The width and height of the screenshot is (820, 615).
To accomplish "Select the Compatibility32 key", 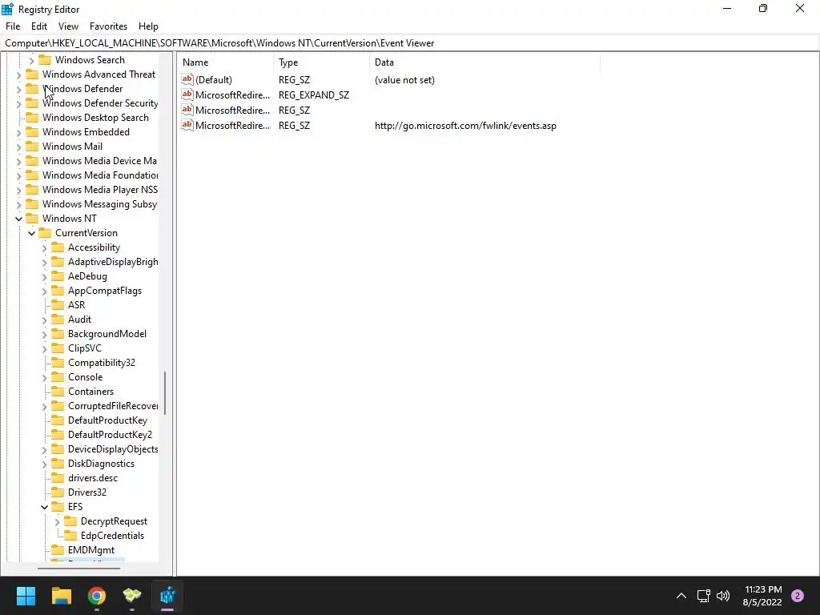I will point(102,363).
